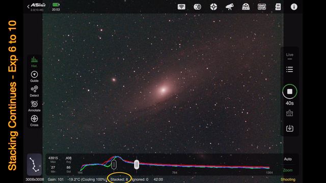The image size is (326, 183).
Task: Enable the Annotate tool
Action: tap(34, 106)
